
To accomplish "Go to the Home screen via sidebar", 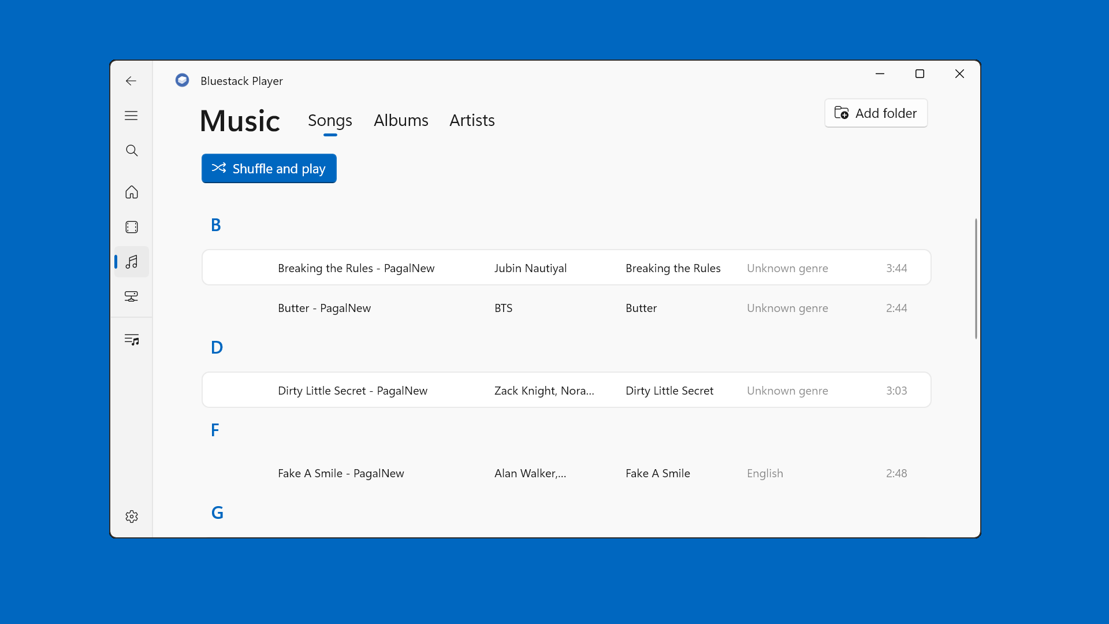I will click(132, 192).
